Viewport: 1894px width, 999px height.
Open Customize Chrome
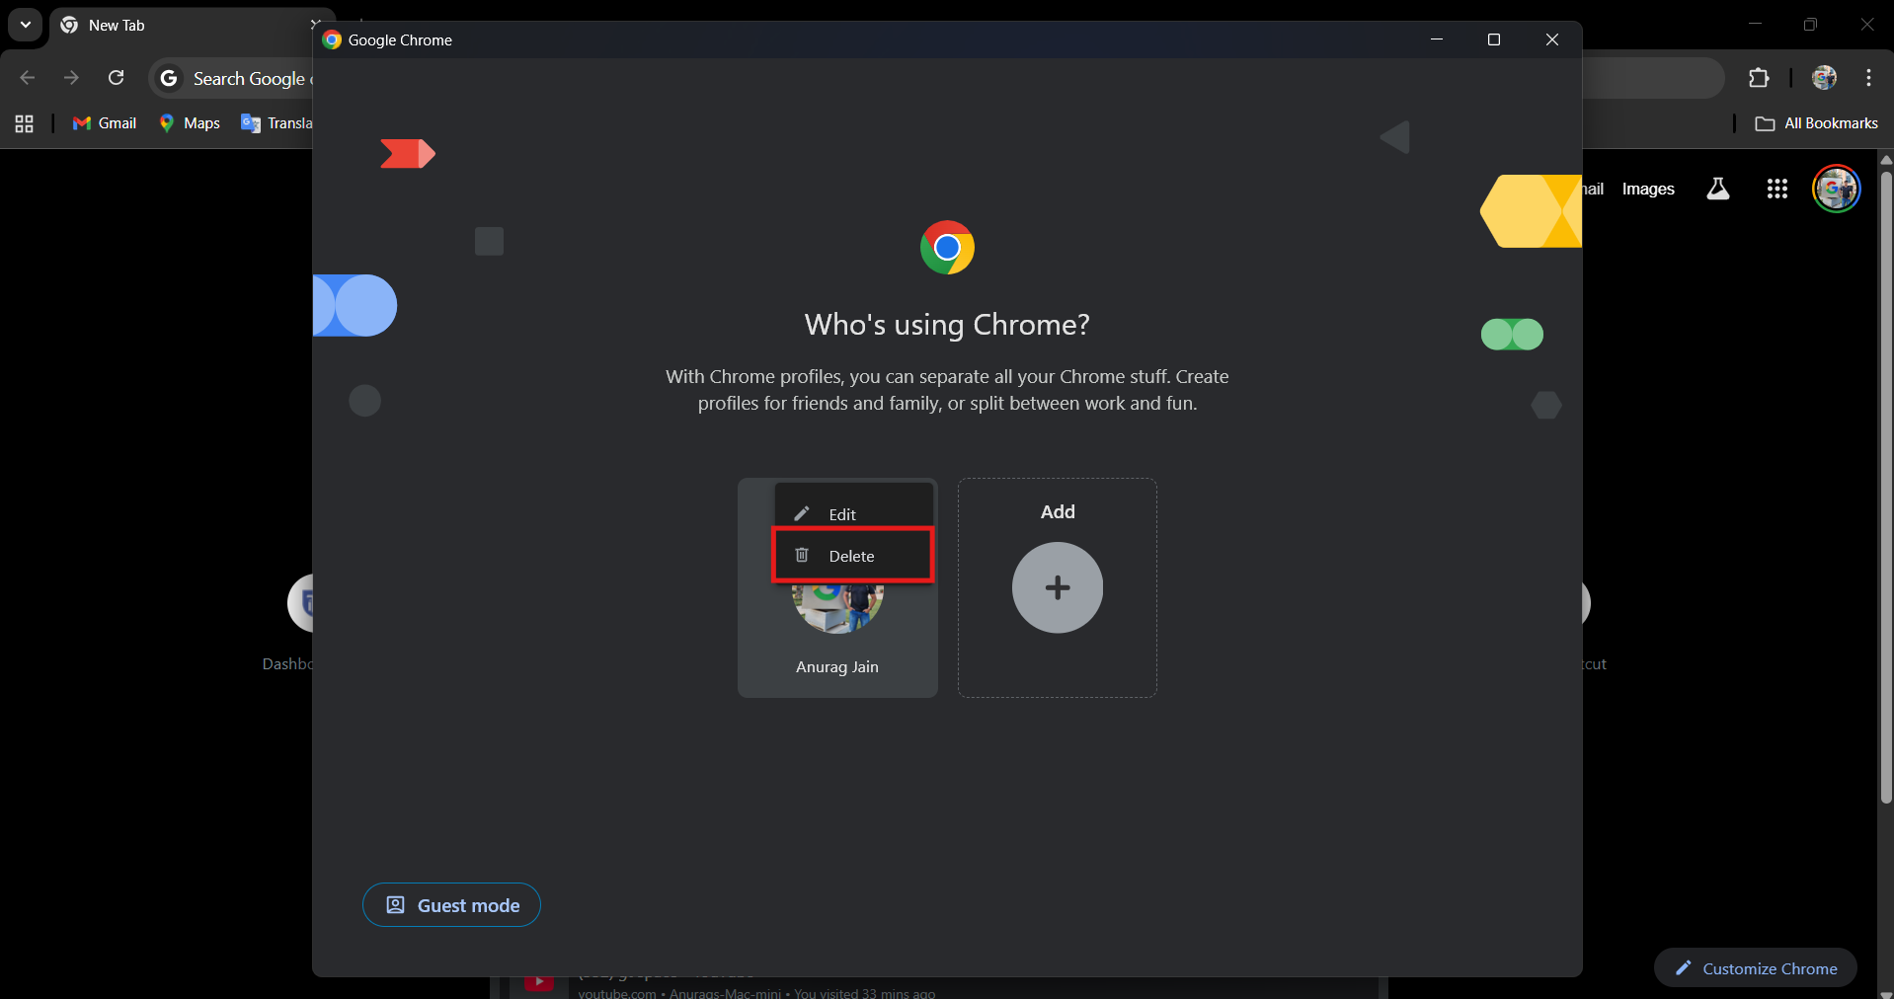[1755, 967]
